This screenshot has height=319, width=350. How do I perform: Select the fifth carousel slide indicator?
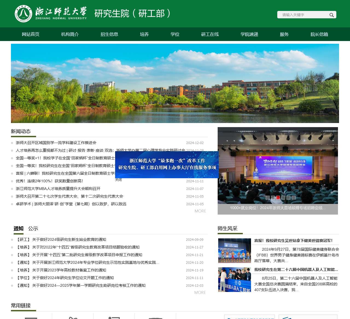(288, 197)
